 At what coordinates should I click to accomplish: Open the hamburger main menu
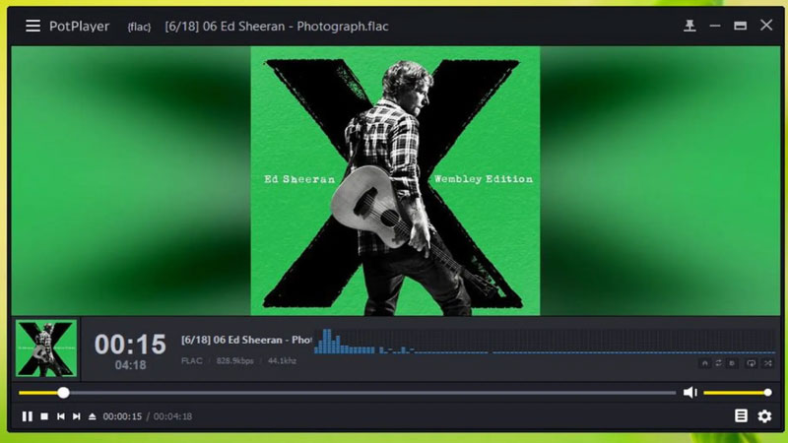pyautogui.click(x=33, y=26)
